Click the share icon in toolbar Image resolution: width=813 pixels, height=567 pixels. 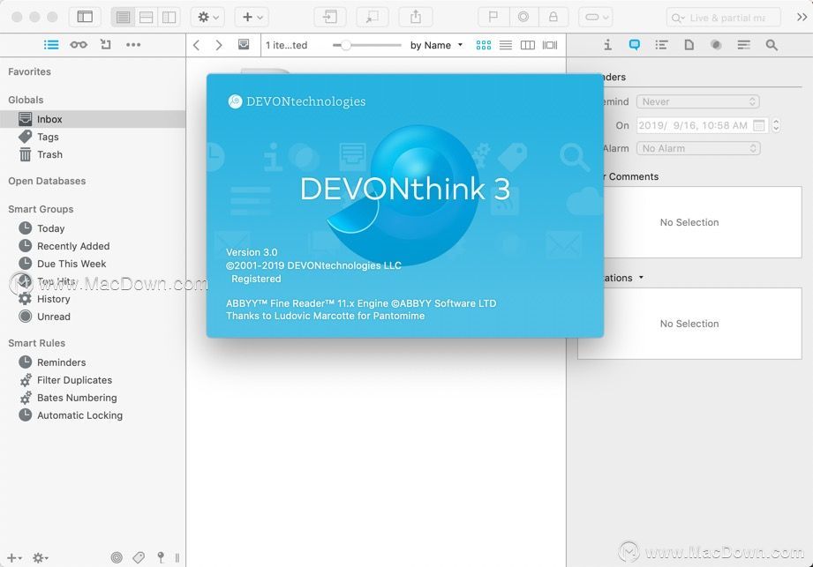coord(416,17)
